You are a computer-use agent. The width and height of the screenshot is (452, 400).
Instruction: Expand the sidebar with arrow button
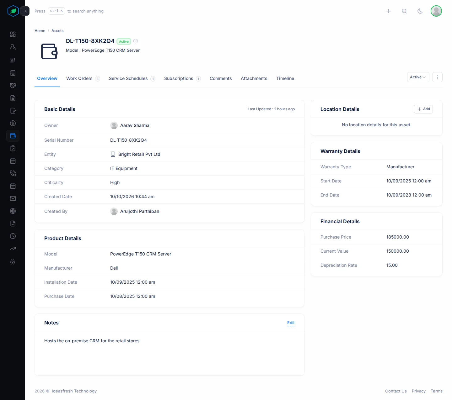[x=25, y=11]
